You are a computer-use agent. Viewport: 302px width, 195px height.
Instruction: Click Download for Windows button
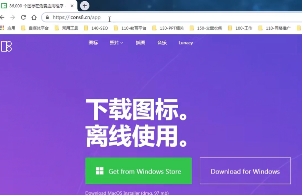[245, 171]
